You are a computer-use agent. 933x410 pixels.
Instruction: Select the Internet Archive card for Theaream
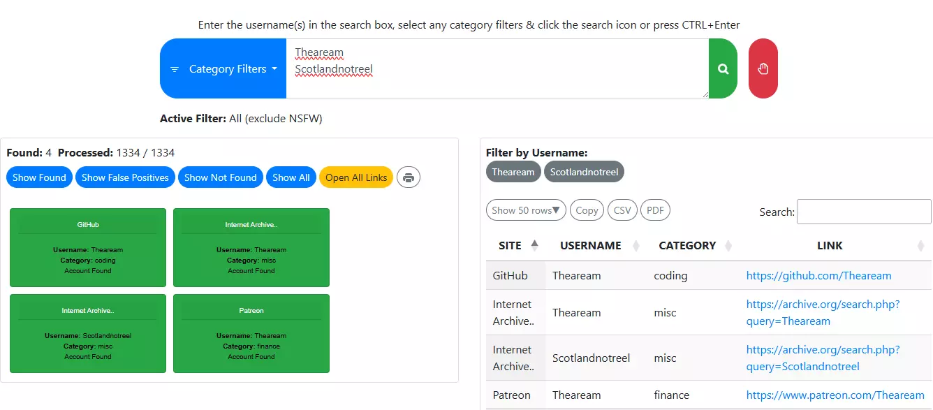pyautogui.click(x=251, y=247)
